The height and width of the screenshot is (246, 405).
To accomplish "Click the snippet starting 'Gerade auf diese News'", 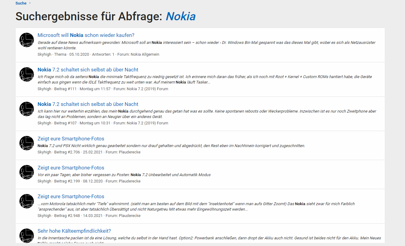I will pos(207,45).
